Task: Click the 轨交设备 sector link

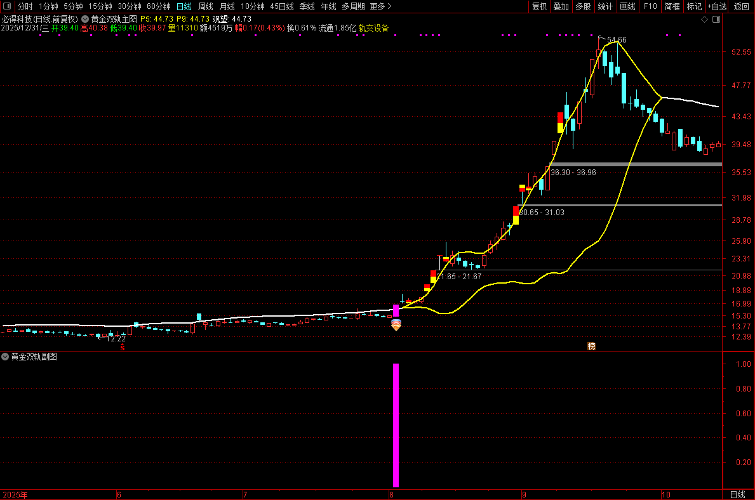Action: 373,28
